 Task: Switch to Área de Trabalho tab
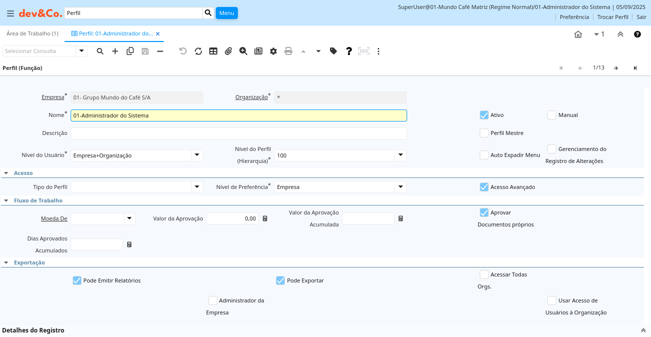click(x=32, y=33)
